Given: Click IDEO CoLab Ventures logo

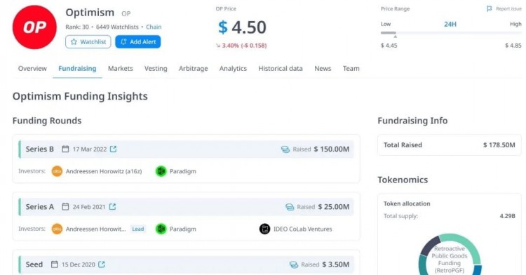Looking at the screenshot, I should (x=264, y=229).
